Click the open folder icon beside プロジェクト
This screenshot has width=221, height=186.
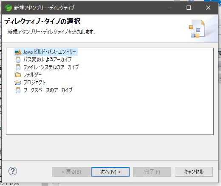pyautogui.click(x=18, y=83)
